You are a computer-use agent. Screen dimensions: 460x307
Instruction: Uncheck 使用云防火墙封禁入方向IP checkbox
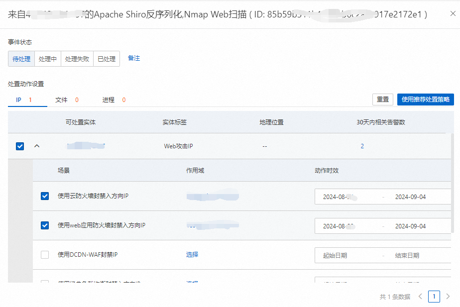coord(45,196)
